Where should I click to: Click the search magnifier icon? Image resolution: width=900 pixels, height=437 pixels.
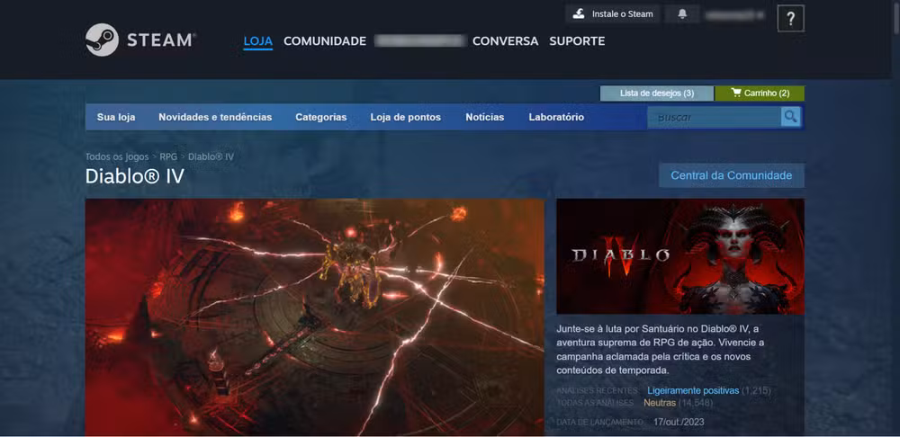click(791, 117)
